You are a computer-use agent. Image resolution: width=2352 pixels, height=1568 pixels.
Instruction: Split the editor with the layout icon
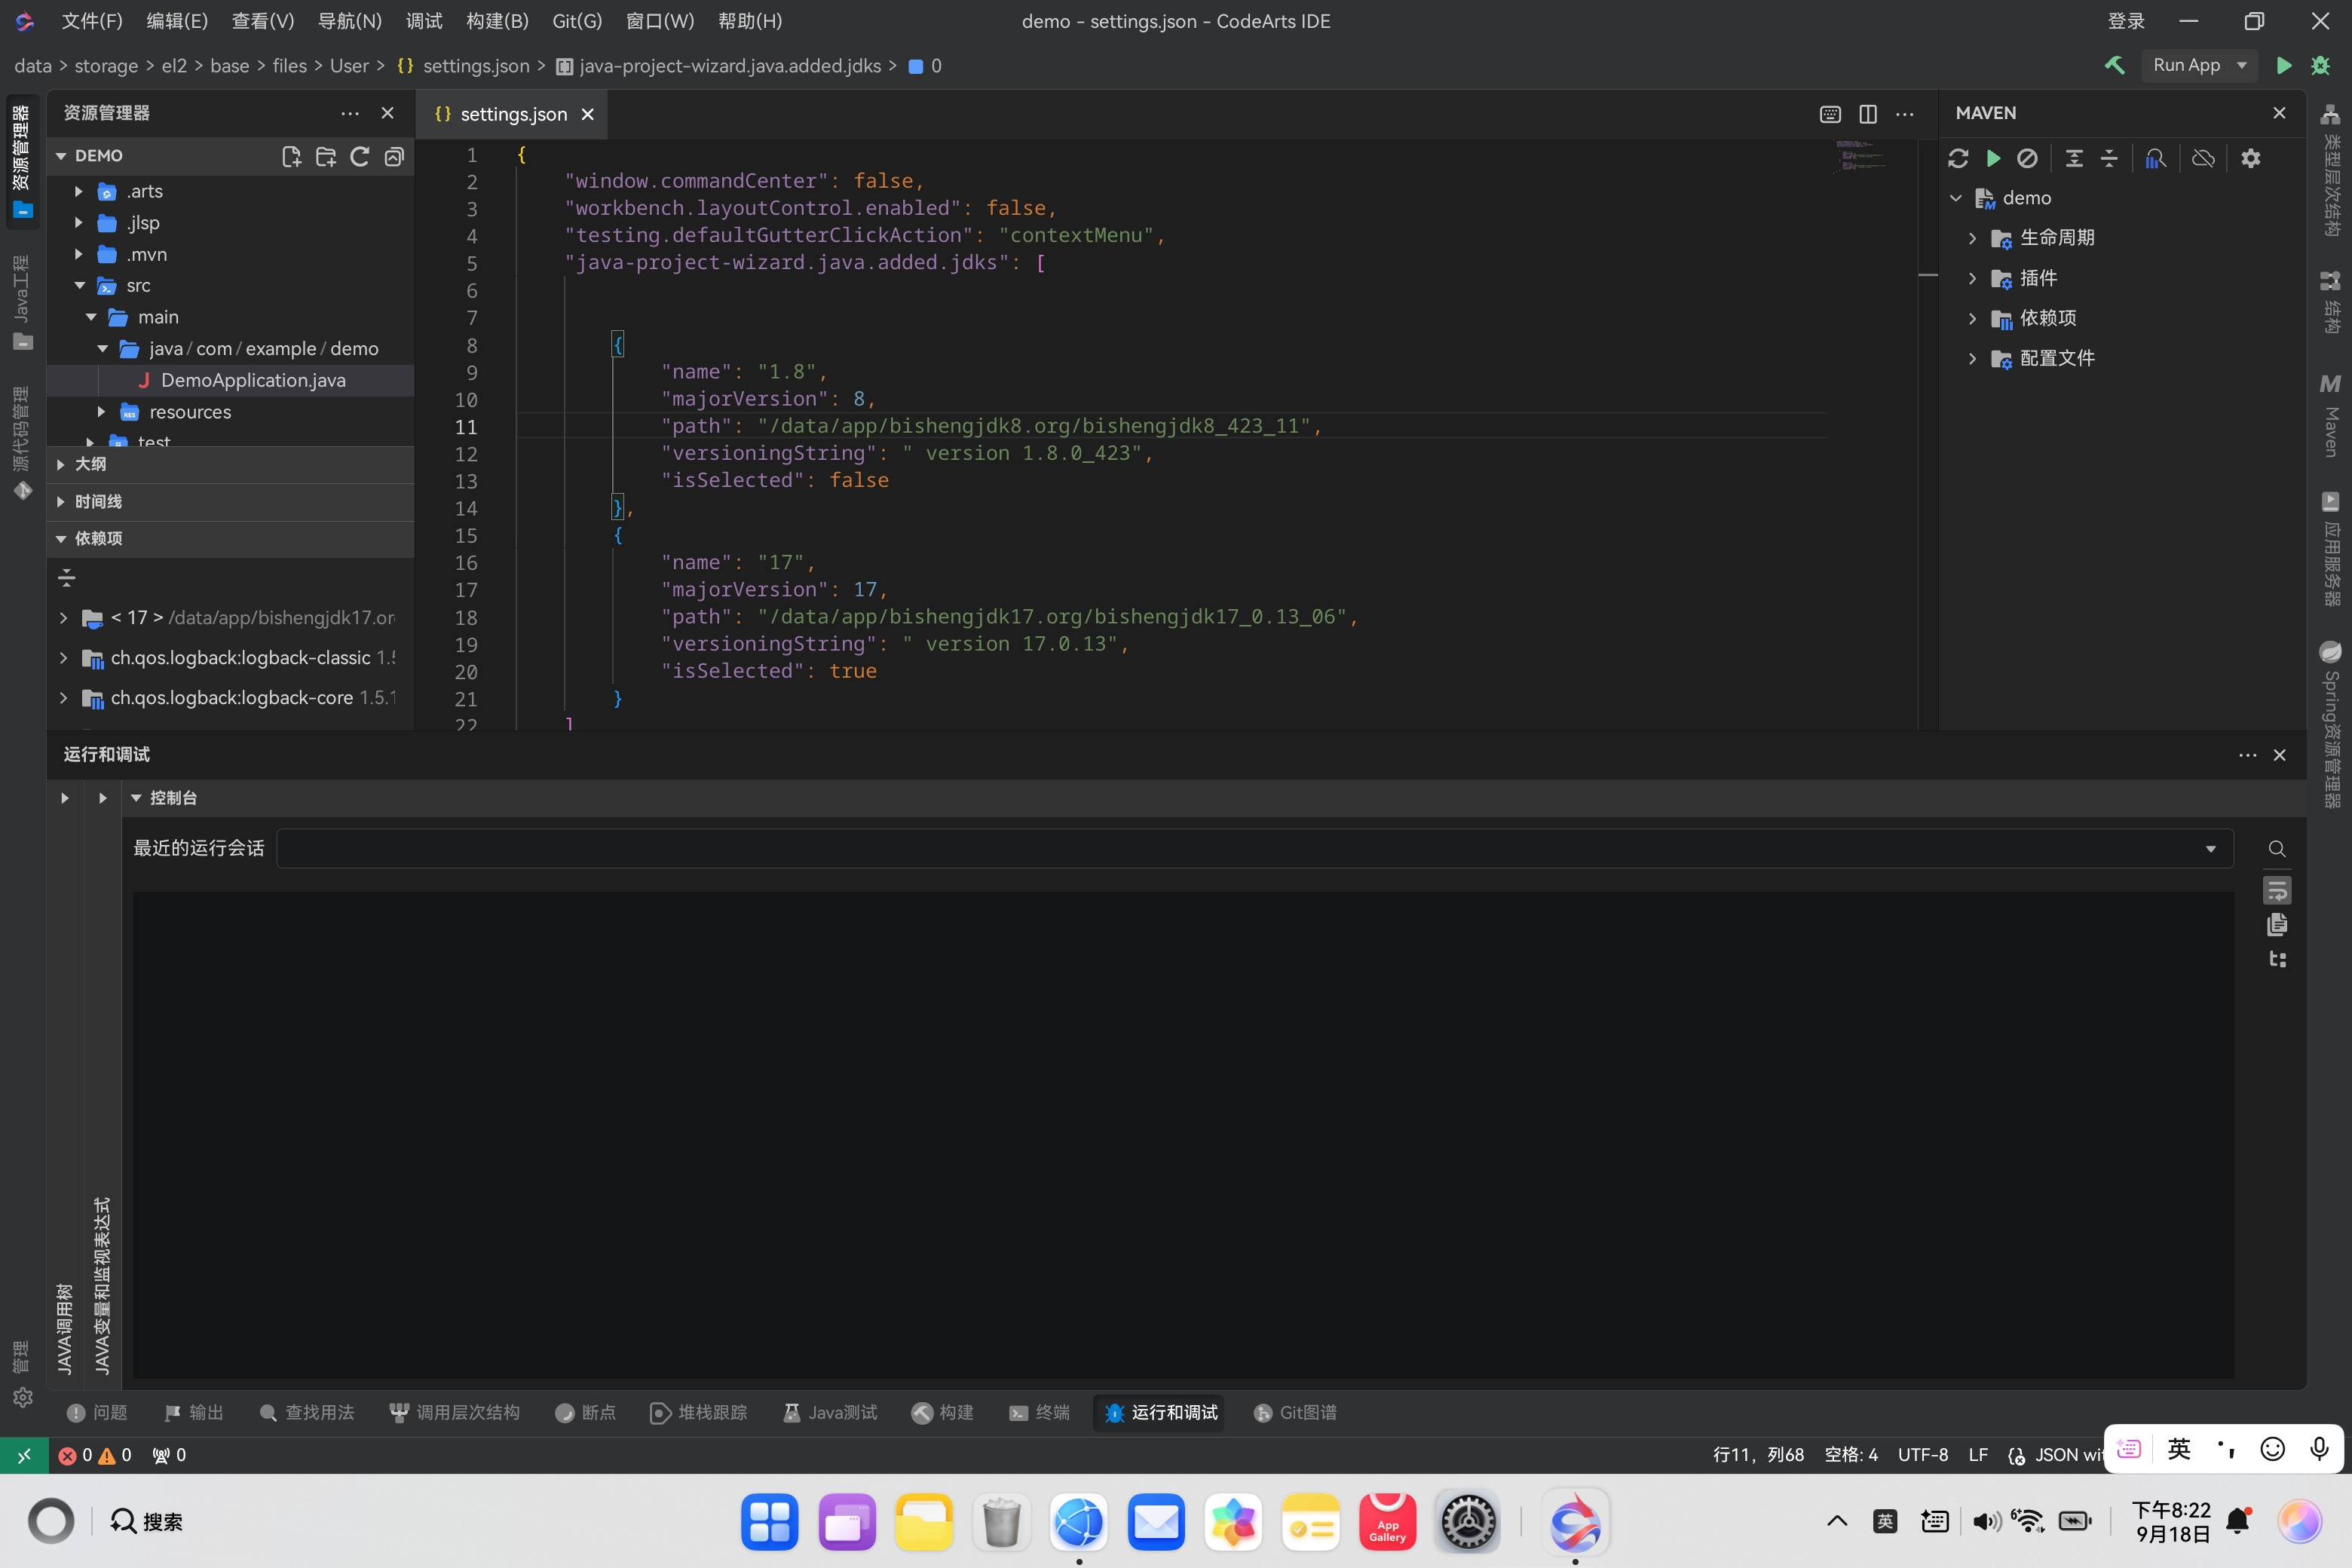[1867, 114]
